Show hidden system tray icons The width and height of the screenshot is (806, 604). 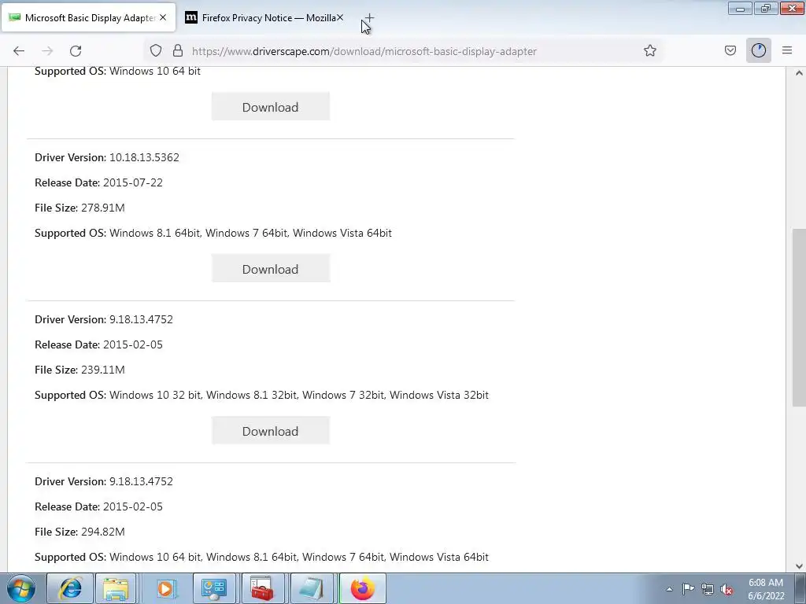click(x=669, y=589)
